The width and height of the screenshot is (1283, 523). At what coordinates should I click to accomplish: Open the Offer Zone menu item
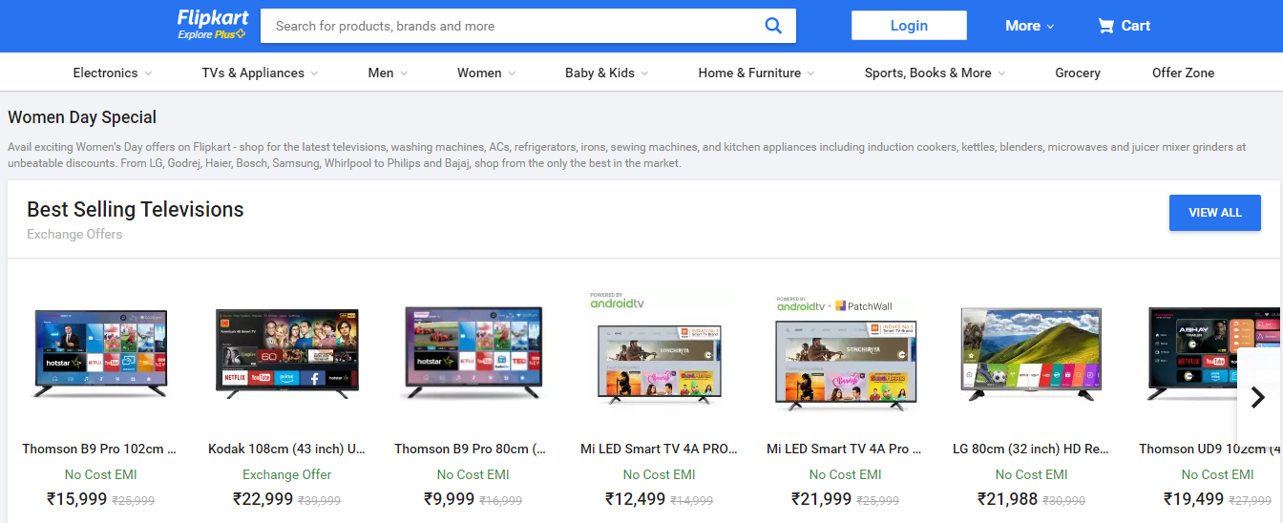[1183, 73]
